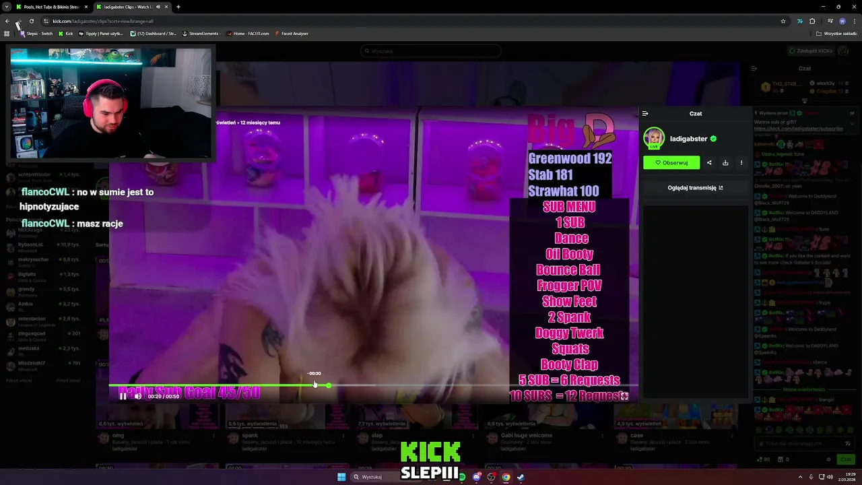The height and width of the screenshot is (485, 862).
Task: Switch to the Pools, Hot Tubs & Bikinis tab
Action: tap(51, 7)
